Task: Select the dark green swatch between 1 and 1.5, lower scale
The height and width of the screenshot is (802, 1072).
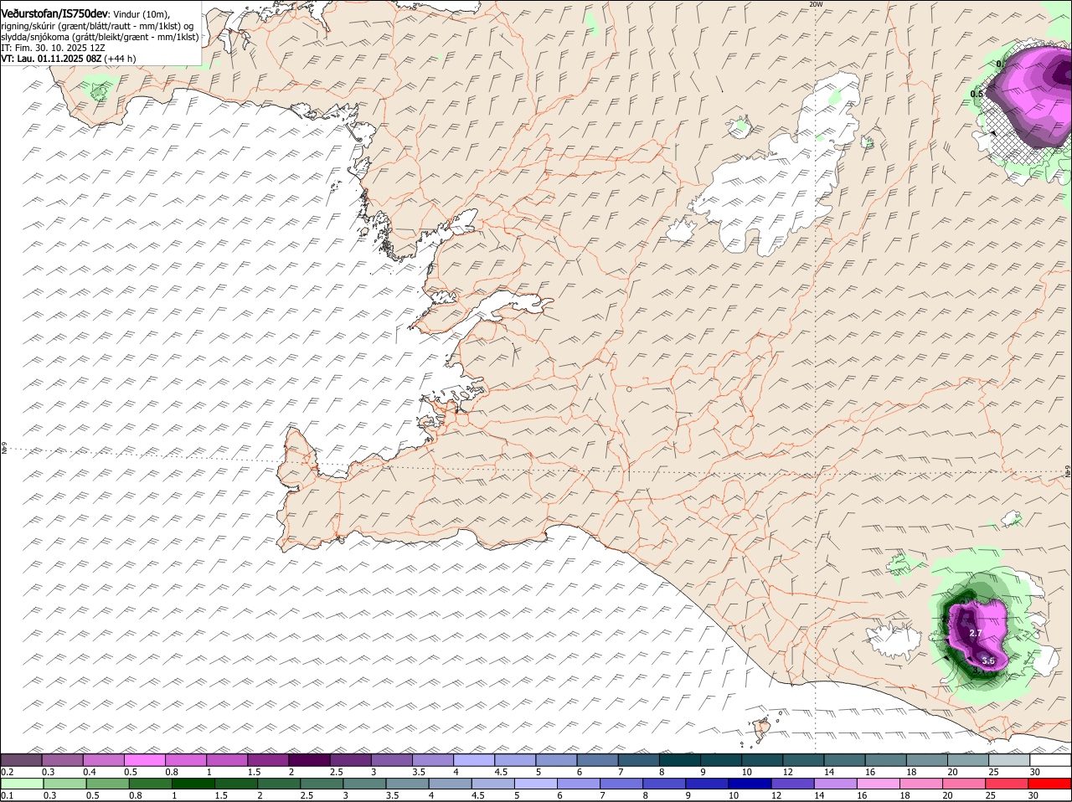Action: [x=193, y=784]
